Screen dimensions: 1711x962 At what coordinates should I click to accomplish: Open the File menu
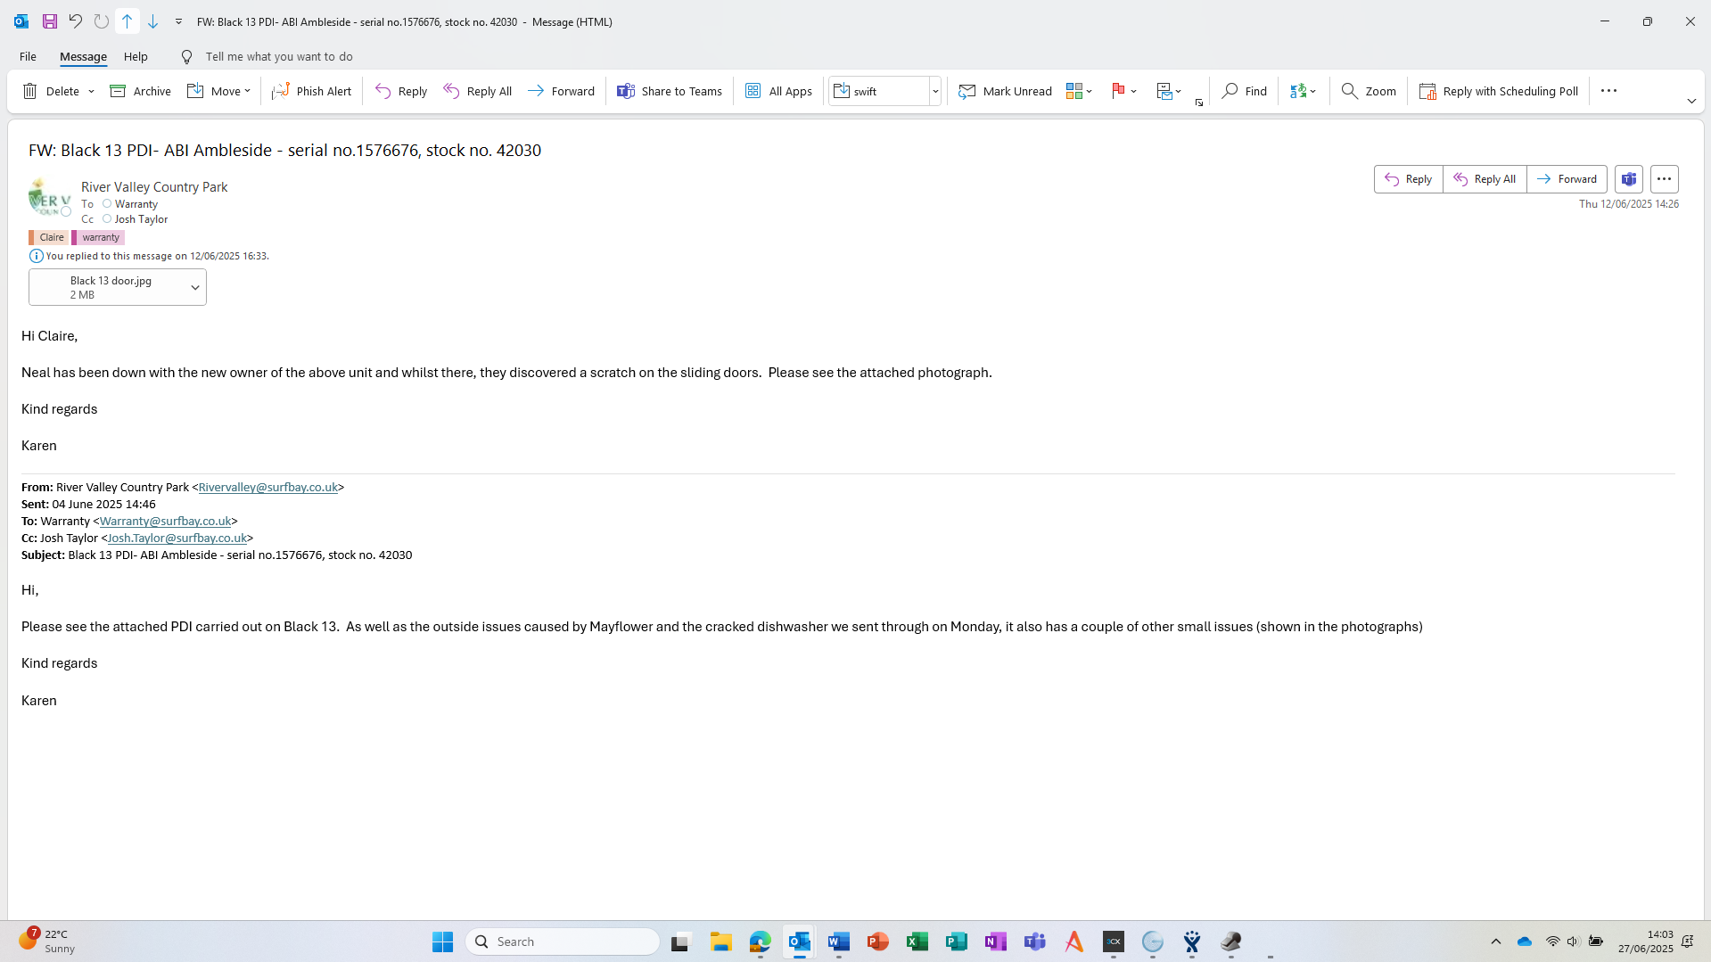point(28,56)
